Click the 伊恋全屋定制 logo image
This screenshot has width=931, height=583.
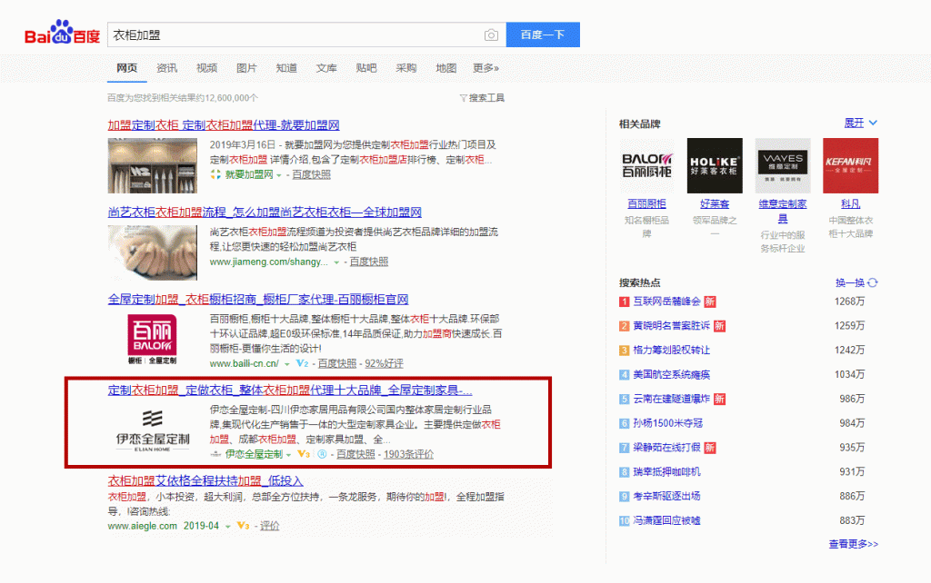coord(153,430)
